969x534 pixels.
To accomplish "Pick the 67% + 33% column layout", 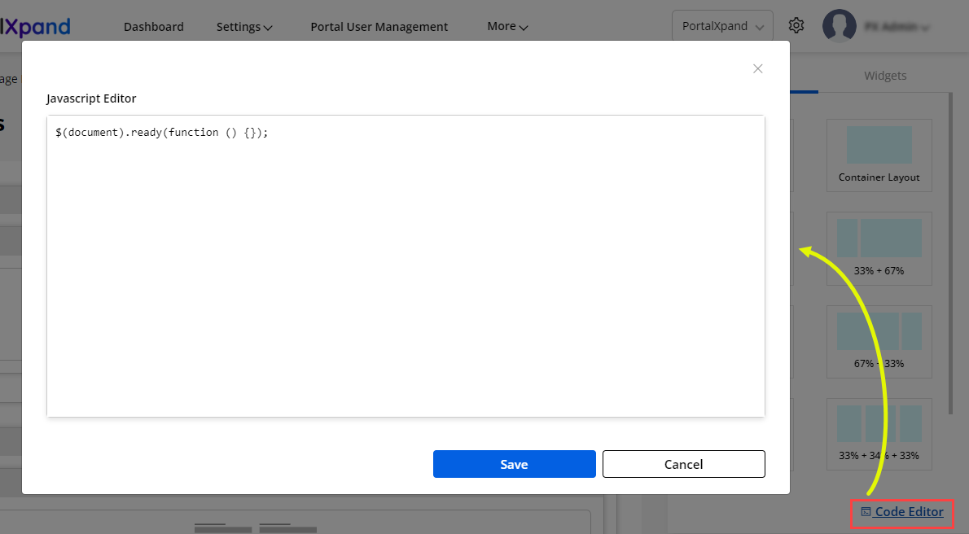I will [x=879, y=341].
